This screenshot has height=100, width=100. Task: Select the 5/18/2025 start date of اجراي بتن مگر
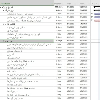click(x=70, y=57)
